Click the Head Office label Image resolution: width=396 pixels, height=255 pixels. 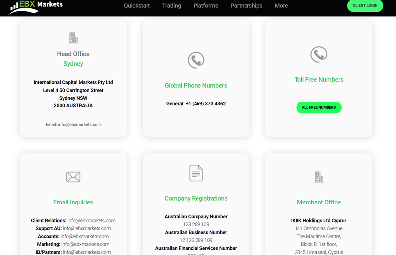73,54
